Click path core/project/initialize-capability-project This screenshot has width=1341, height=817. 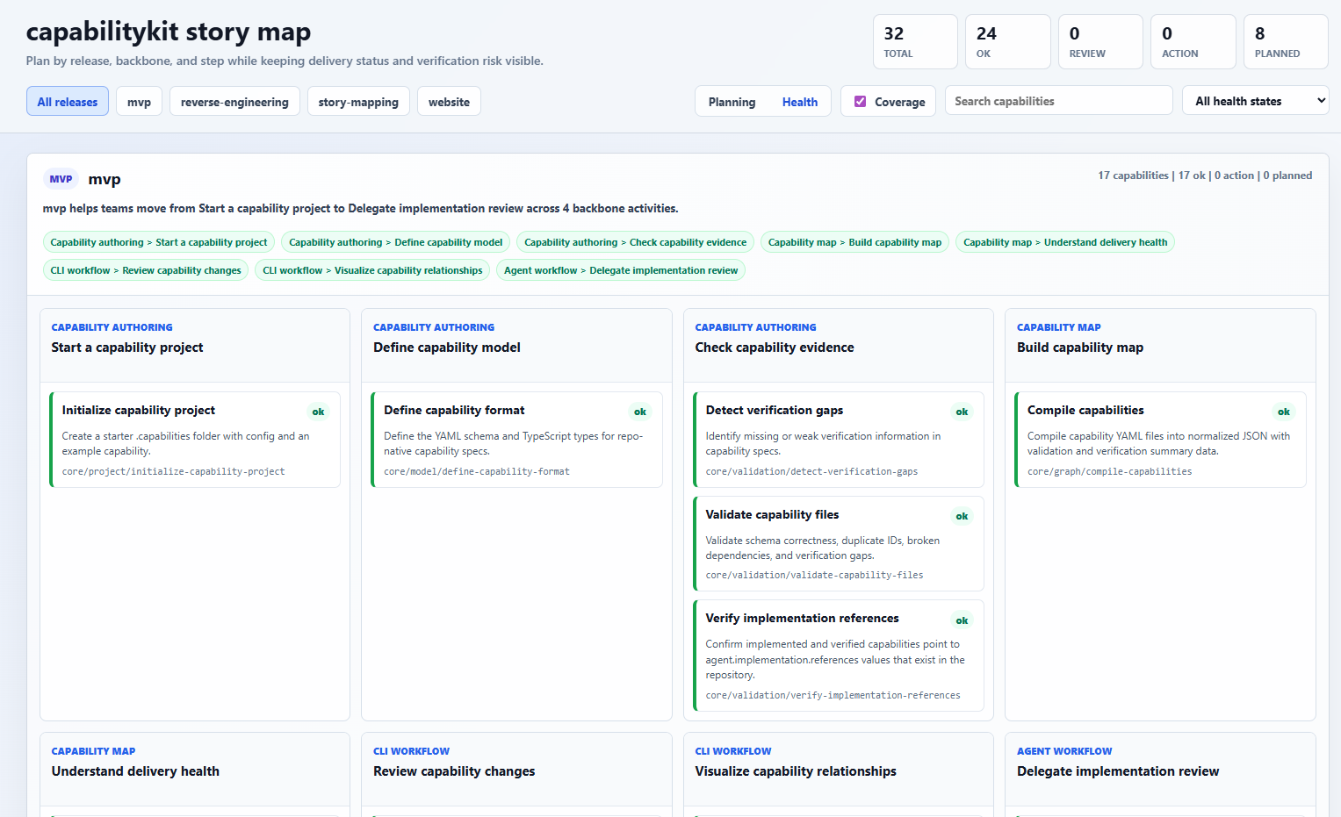click(x=173, y=471)
